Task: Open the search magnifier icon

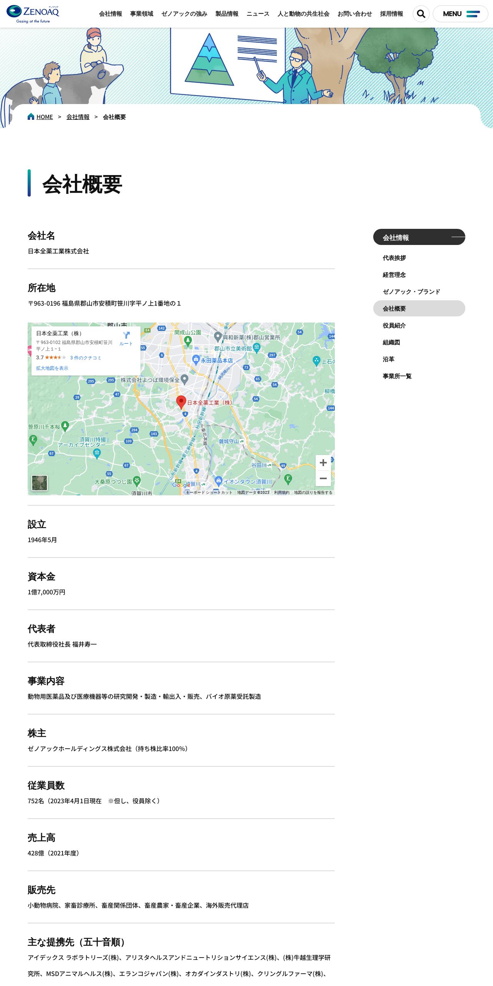Action: [x=421, y=14]
